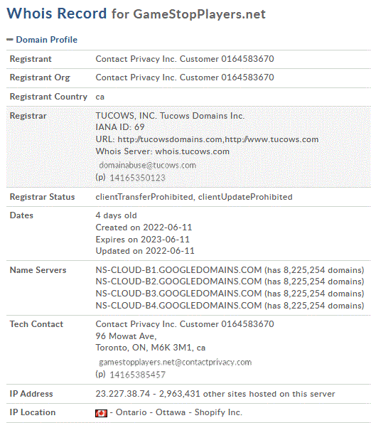Click 'Toronto, ON, M6K 3M1, ca' line
Viewport: 371px width, 423px height.
click(151, 348)
